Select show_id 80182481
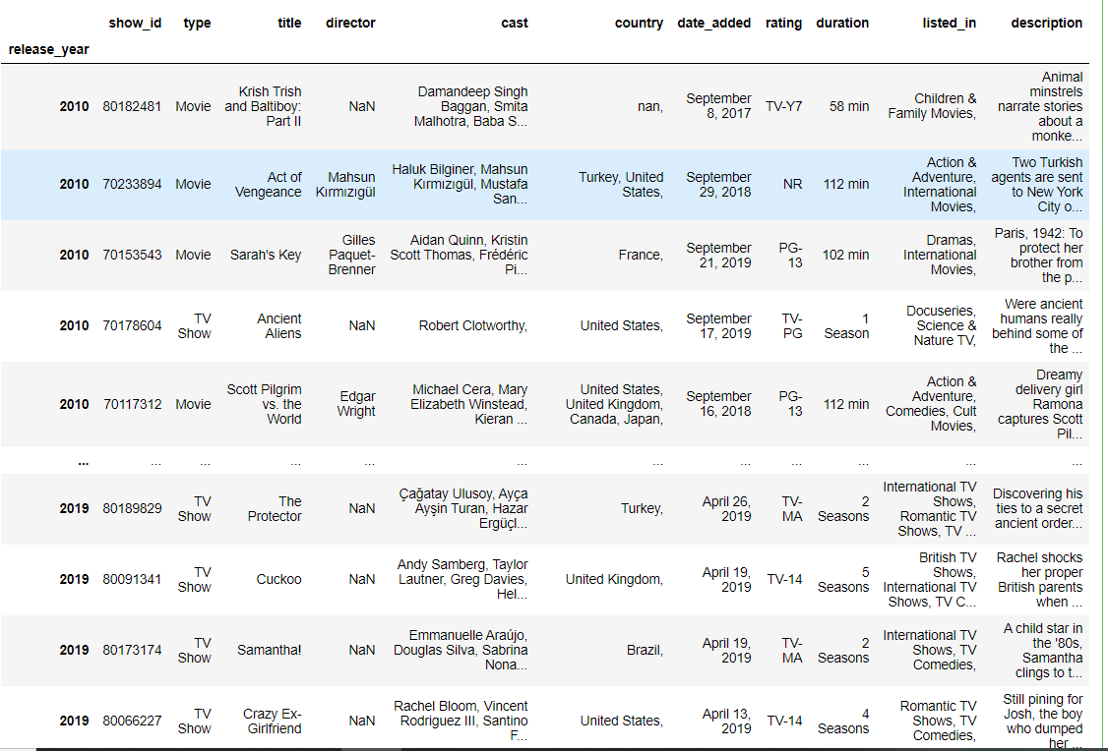The width and height of the screenshot is (1108, 751). [x=132, y=106]
